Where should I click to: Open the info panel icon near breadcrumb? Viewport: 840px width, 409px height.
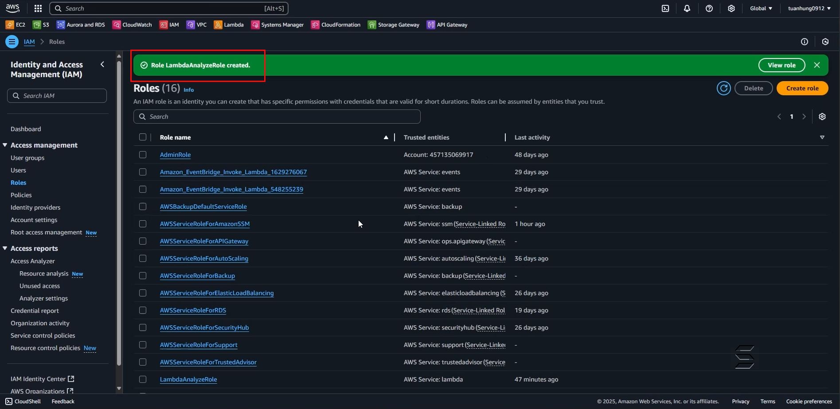[805, 42]
